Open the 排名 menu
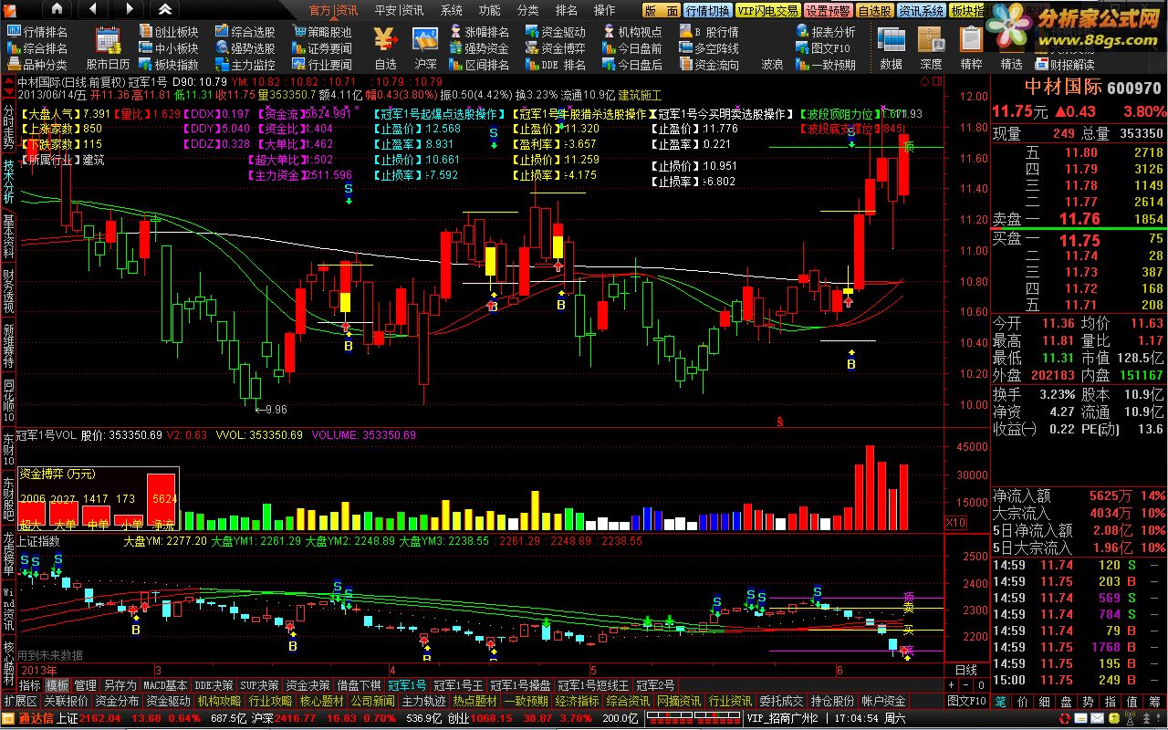The image size is (1168, 730). coord(566,10)
